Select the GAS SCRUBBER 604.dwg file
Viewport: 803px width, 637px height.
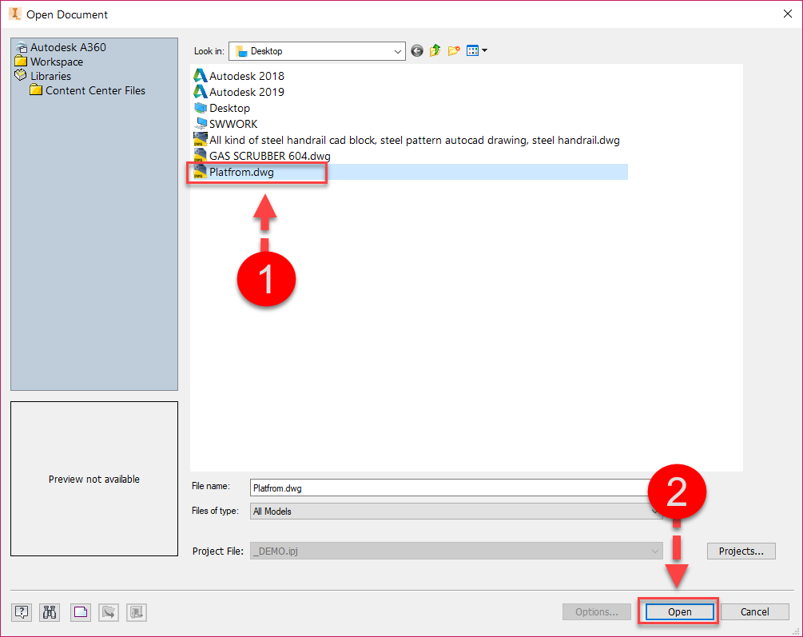[264, 156]
